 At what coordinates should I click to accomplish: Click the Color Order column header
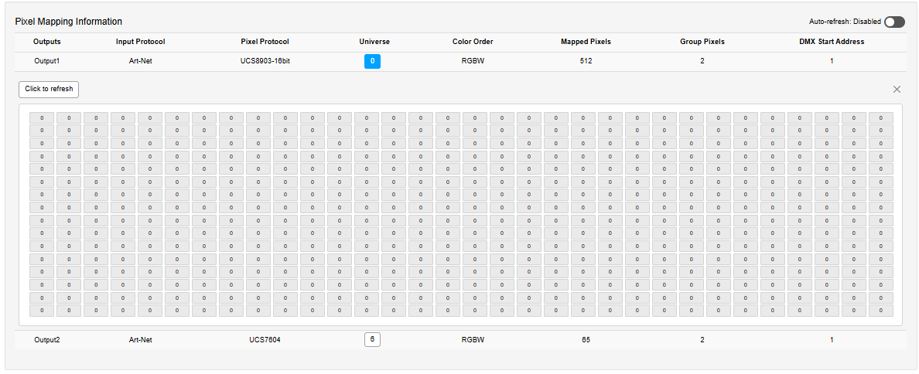(x=473, y=42)
